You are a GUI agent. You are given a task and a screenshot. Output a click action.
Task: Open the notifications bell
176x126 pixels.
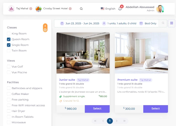120,9
